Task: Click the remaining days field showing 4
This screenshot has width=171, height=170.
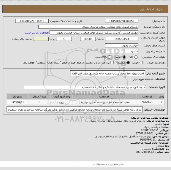Action: coord(64,39)
